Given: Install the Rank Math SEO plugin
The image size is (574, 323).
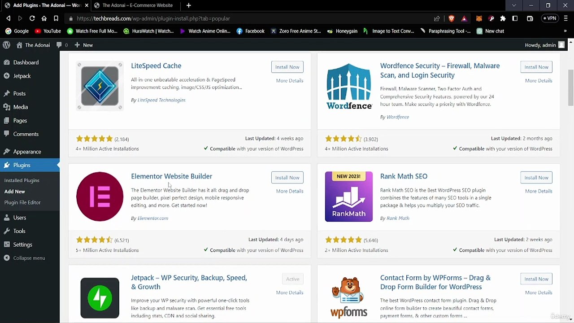Looking at the screenshot, I should tap(536, 178).
